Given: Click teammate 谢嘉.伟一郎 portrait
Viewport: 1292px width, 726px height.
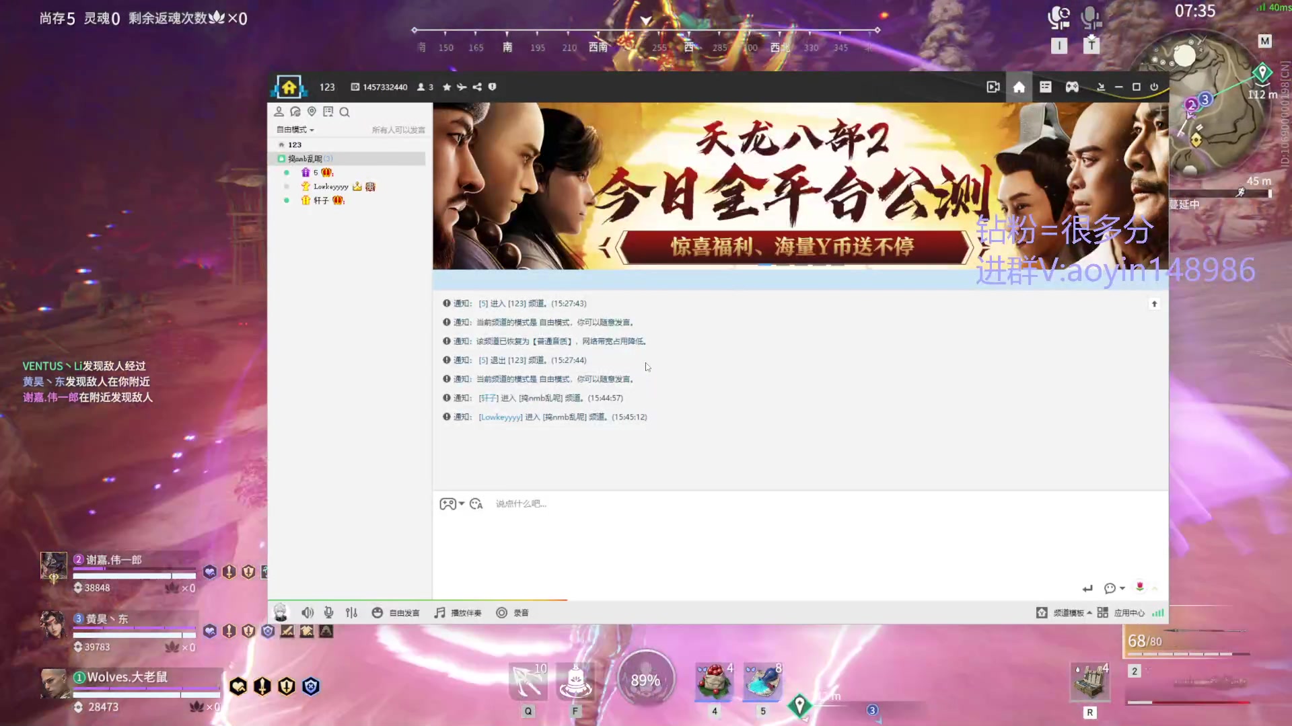Looking at the screenshot, I should [x=54, y=567].
